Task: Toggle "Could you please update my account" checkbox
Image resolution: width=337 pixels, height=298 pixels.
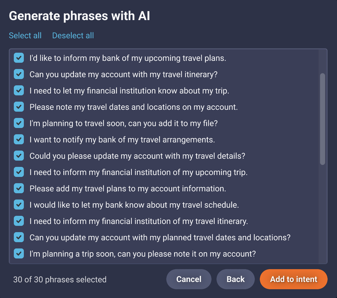Action: (19, 156)
